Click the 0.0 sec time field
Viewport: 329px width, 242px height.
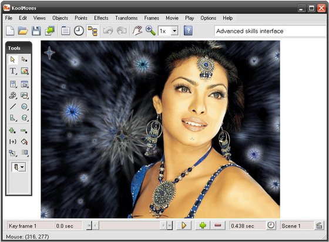[x=68, y=226]
